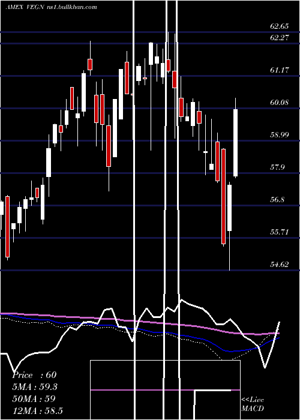Click the AMEX VEGN ns1.bullkhan.com chart title
300x420 pixels.
point(51,7)
